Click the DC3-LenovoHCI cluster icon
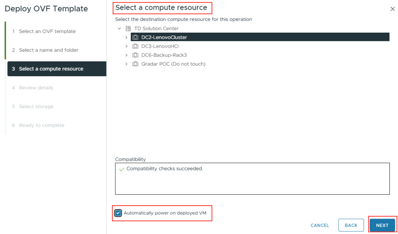Screen dimensions: 398x234 pyautogui.click(x=135, y=46)
